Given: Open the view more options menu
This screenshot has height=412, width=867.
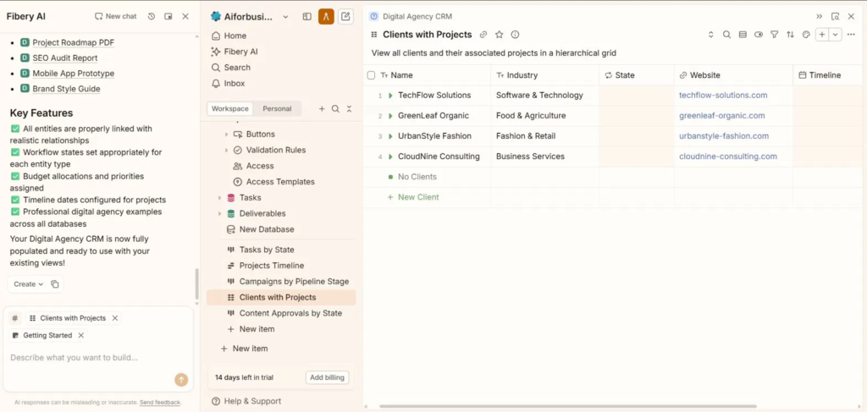Looking at the screenshot, I should pyautogui.click(x=851, y=35).
